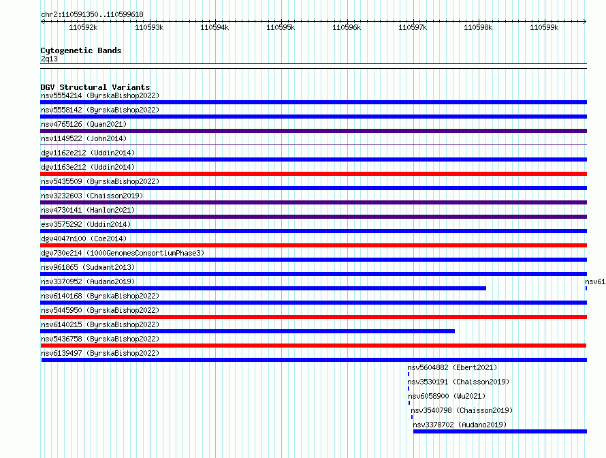The height and width of the screenshot is (458, 606).
Task: Select the blue bar under nsv3378702
Action: [500, 431]
